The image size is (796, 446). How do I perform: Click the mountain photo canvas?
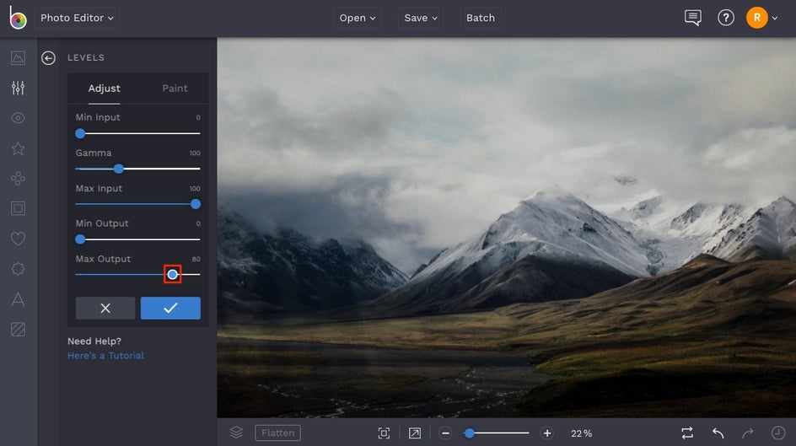tap(506, 228)
